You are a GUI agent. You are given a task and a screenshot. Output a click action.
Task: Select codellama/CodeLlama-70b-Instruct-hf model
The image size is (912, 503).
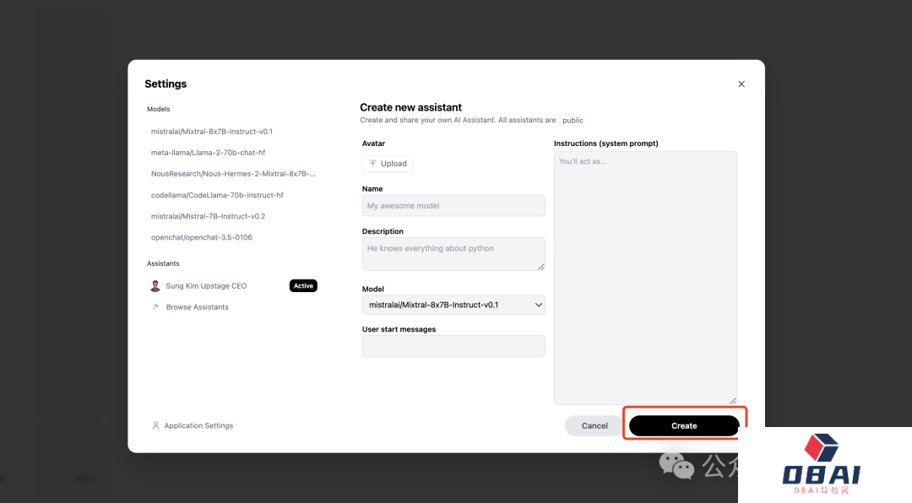[x=217, y=195]
